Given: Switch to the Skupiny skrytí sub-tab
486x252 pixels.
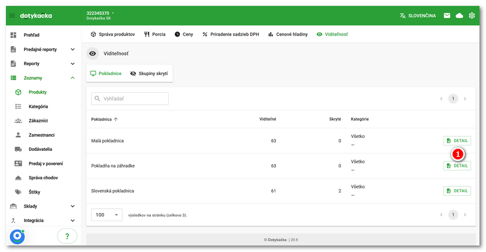Looking at the screenshot, I should click(x=149, y=73).
